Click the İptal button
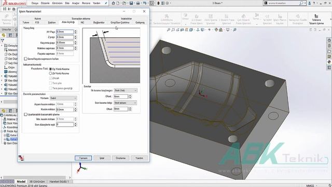 click(102, 158)
